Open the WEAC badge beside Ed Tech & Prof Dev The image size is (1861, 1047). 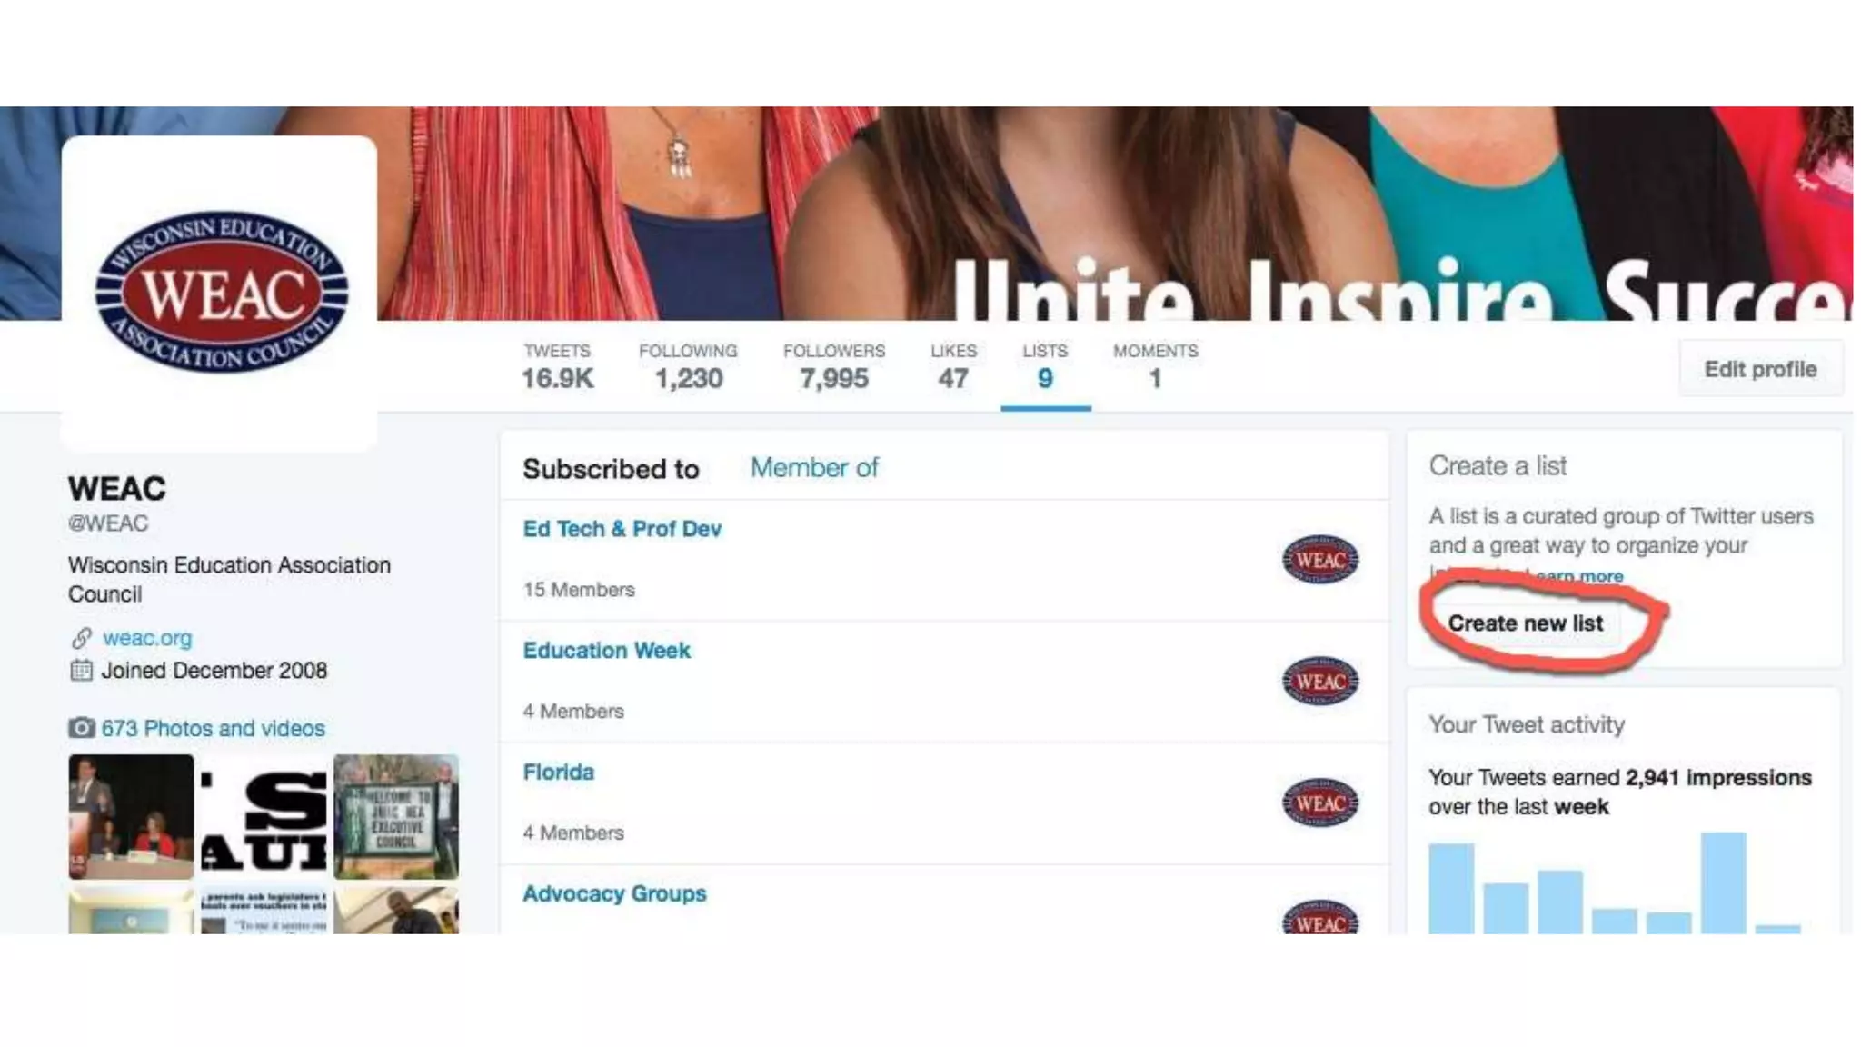tap(1320, 559)
